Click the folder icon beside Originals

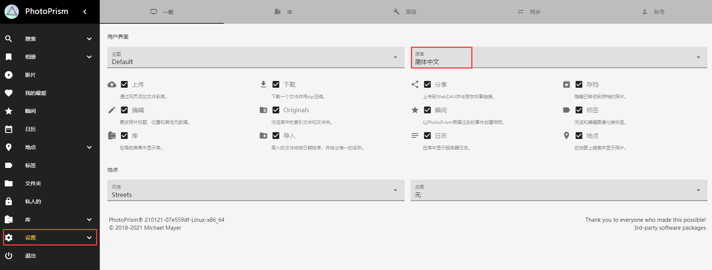(x=263, y=110)
